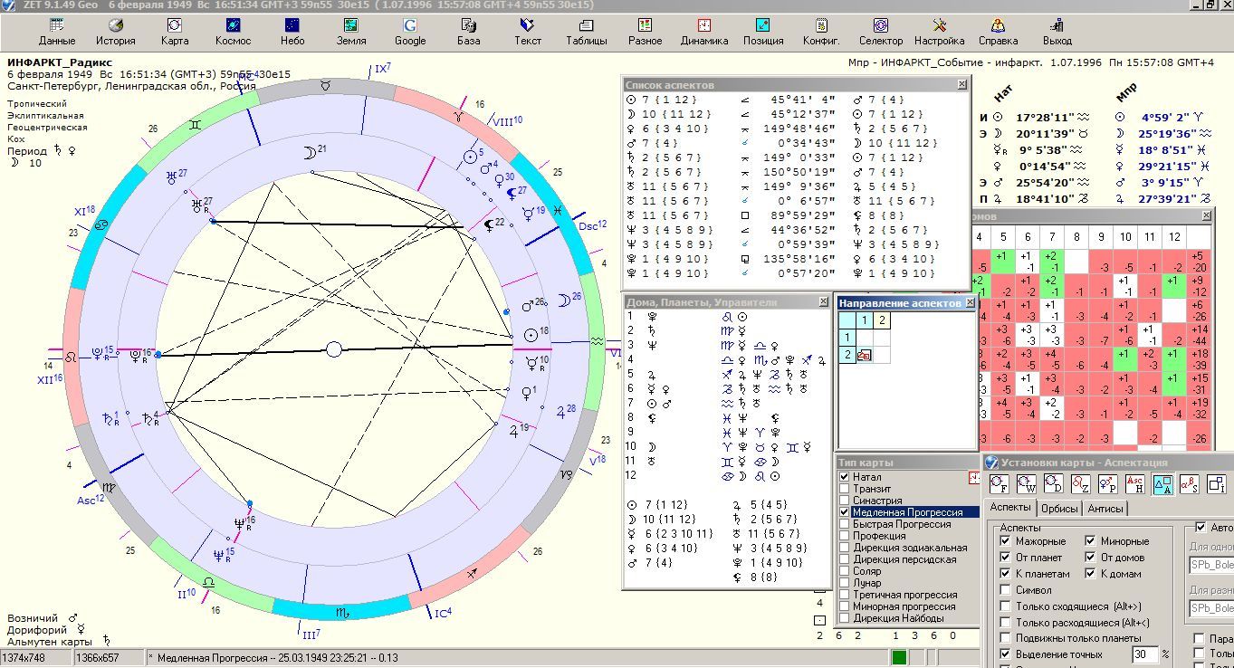Select the Z zodiac settings icon
Viewport: 1234px width, 668px height.
pyautogui.click(x=1081, y=484)
